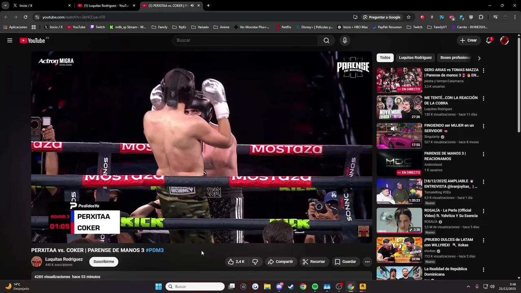Open Netflix bookmark
This screenshot has height=293, width=521.
283,27
